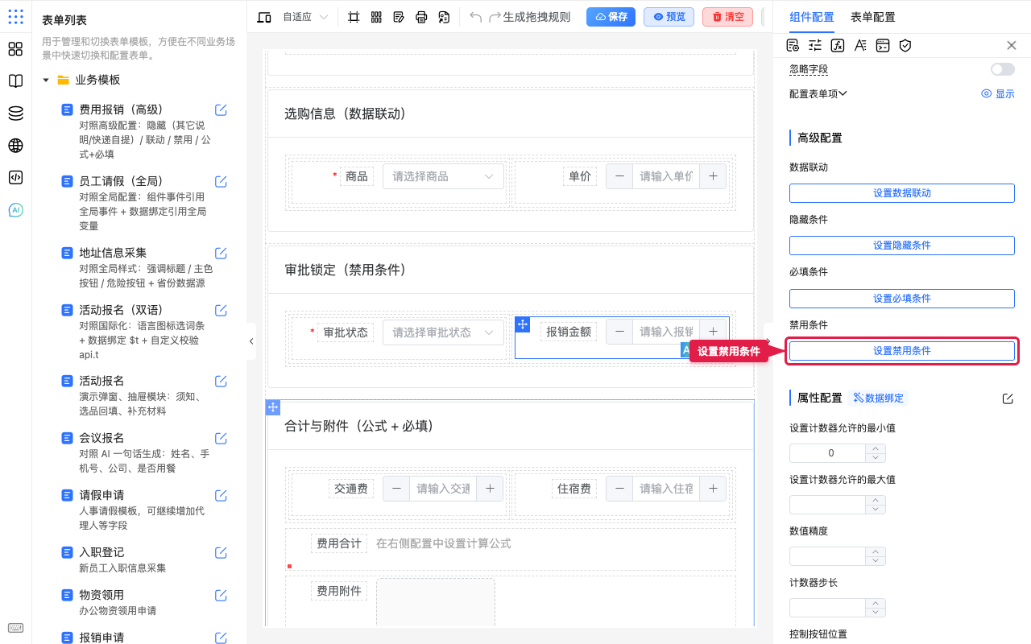Click the 设置数据联动 button
This screenshot has width=1031, height=644.
[x=901, y=193]
